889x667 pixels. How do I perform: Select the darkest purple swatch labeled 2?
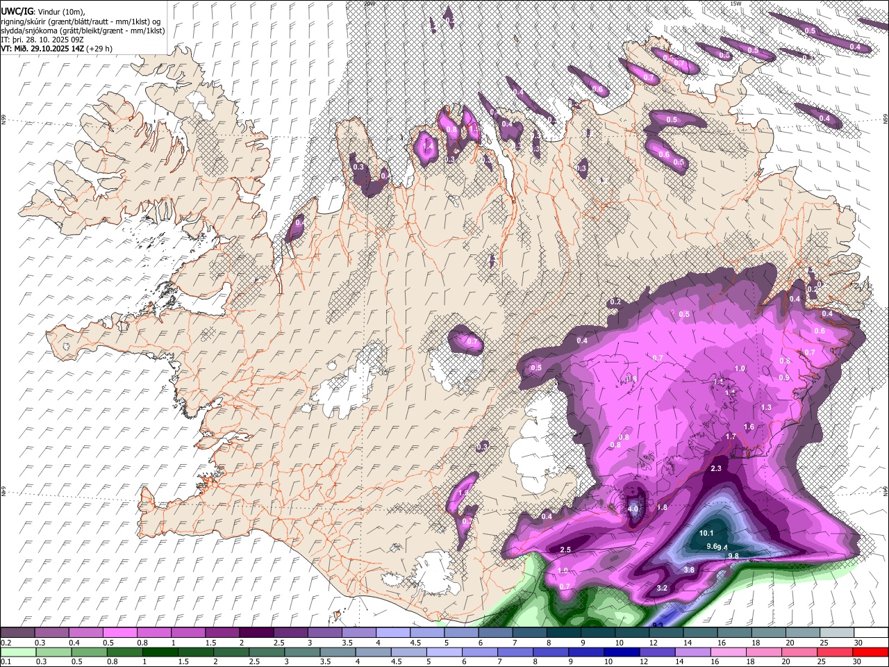(256, 633)
